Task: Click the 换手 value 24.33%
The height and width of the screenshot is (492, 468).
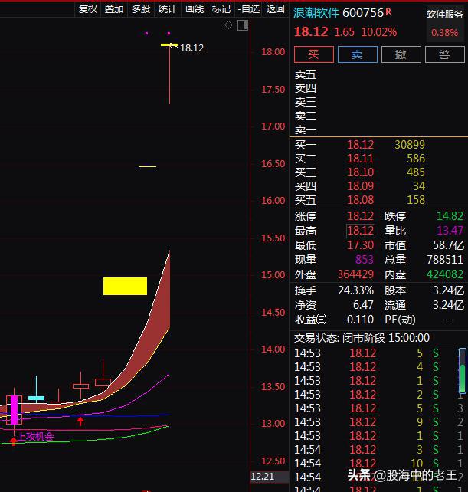Action: tap(355, 290)
